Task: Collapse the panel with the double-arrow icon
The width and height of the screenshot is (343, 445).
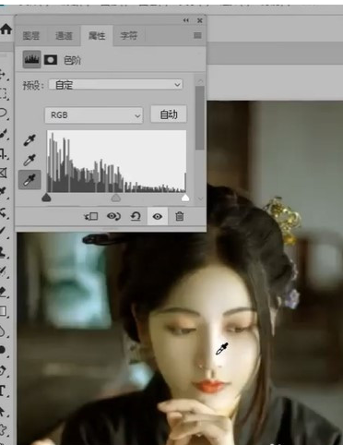Action: [186, 20]
